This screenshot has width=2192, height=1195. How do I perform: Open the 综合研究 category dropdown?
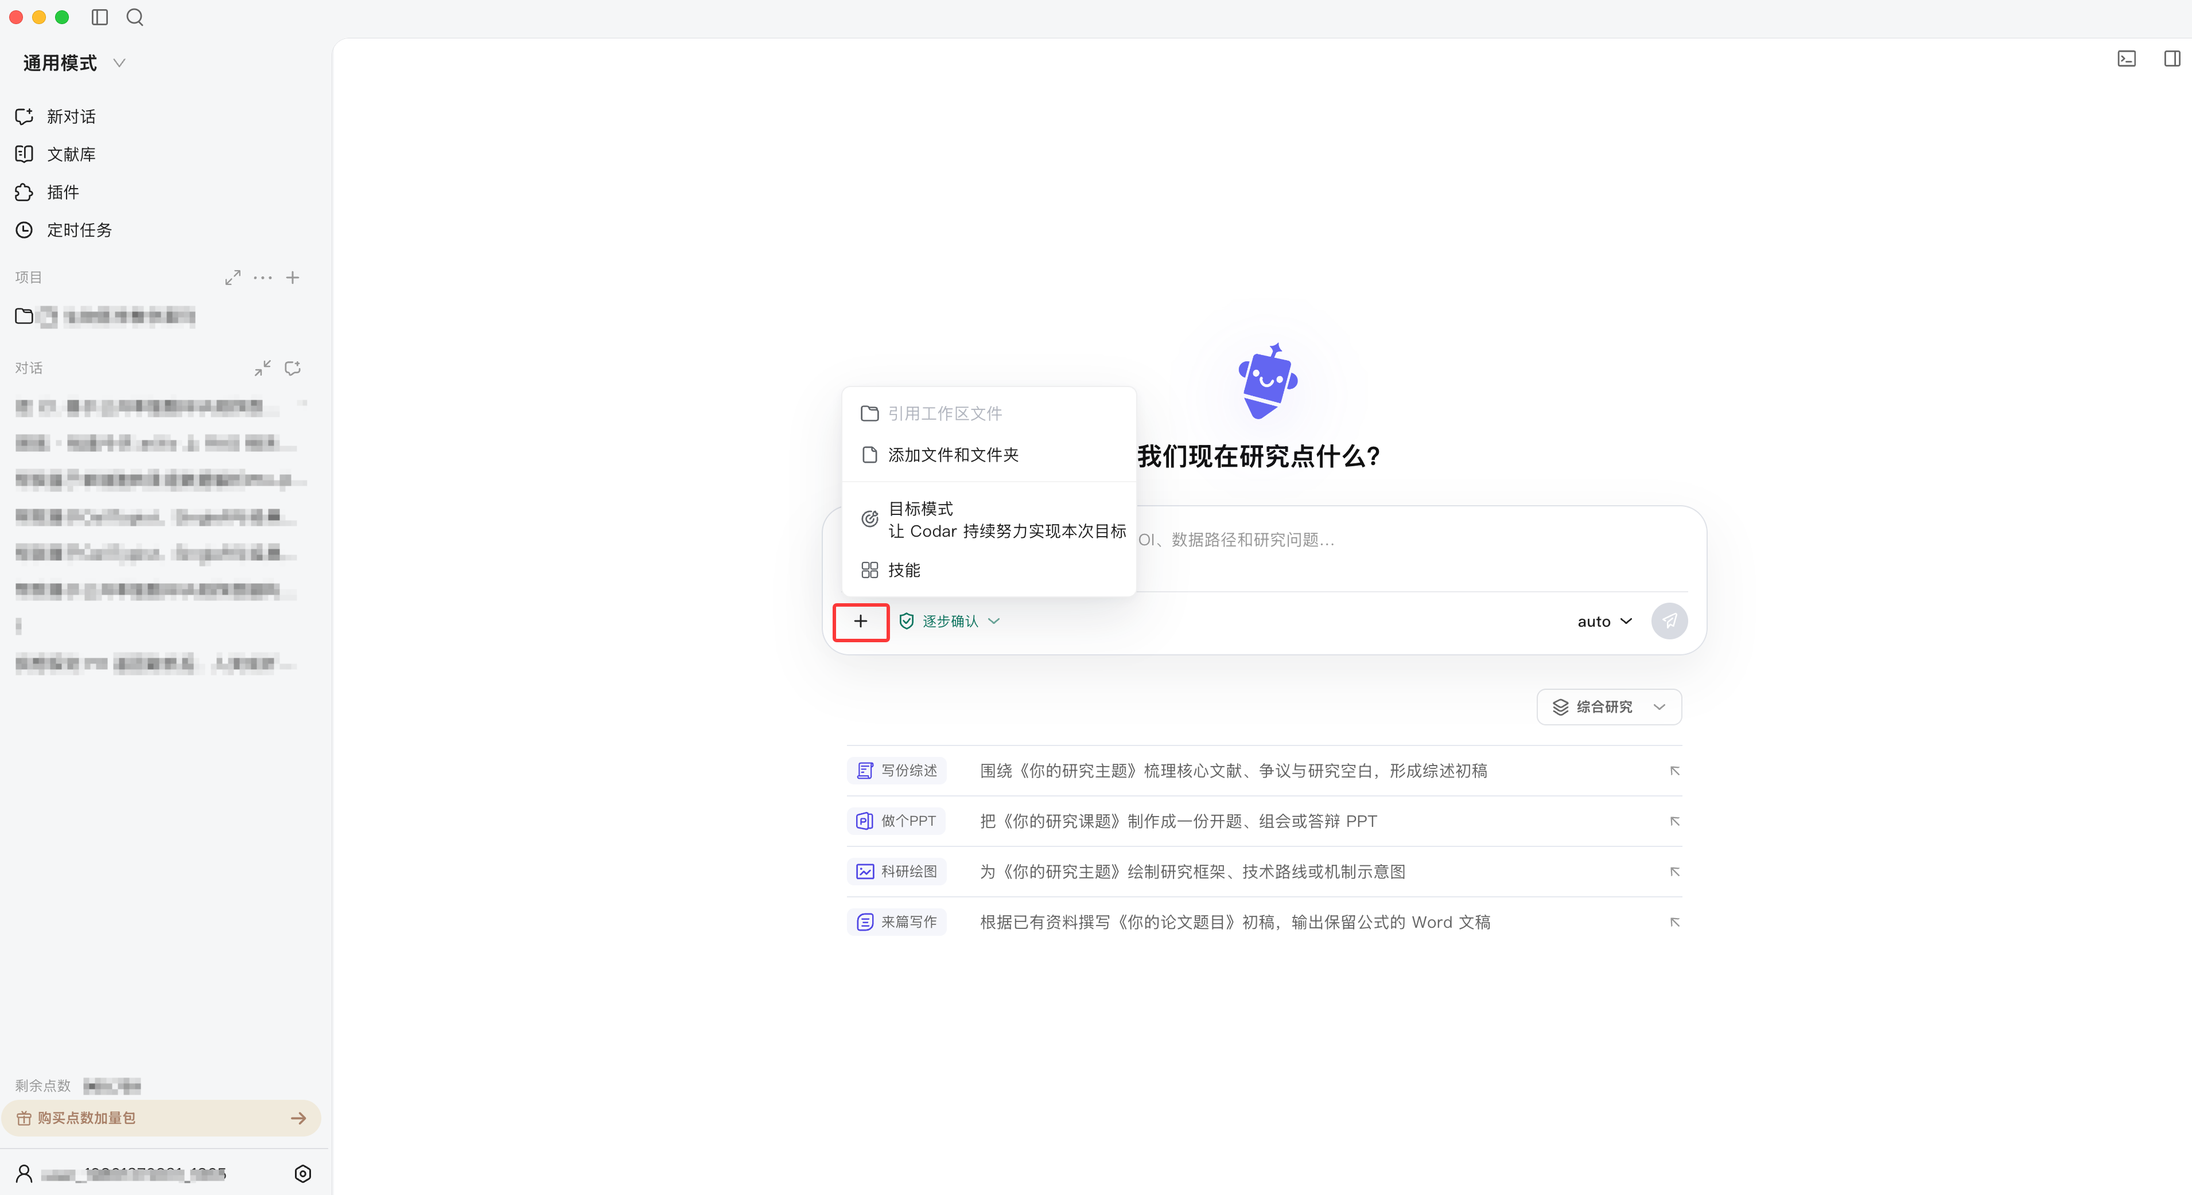(1609, 707)
